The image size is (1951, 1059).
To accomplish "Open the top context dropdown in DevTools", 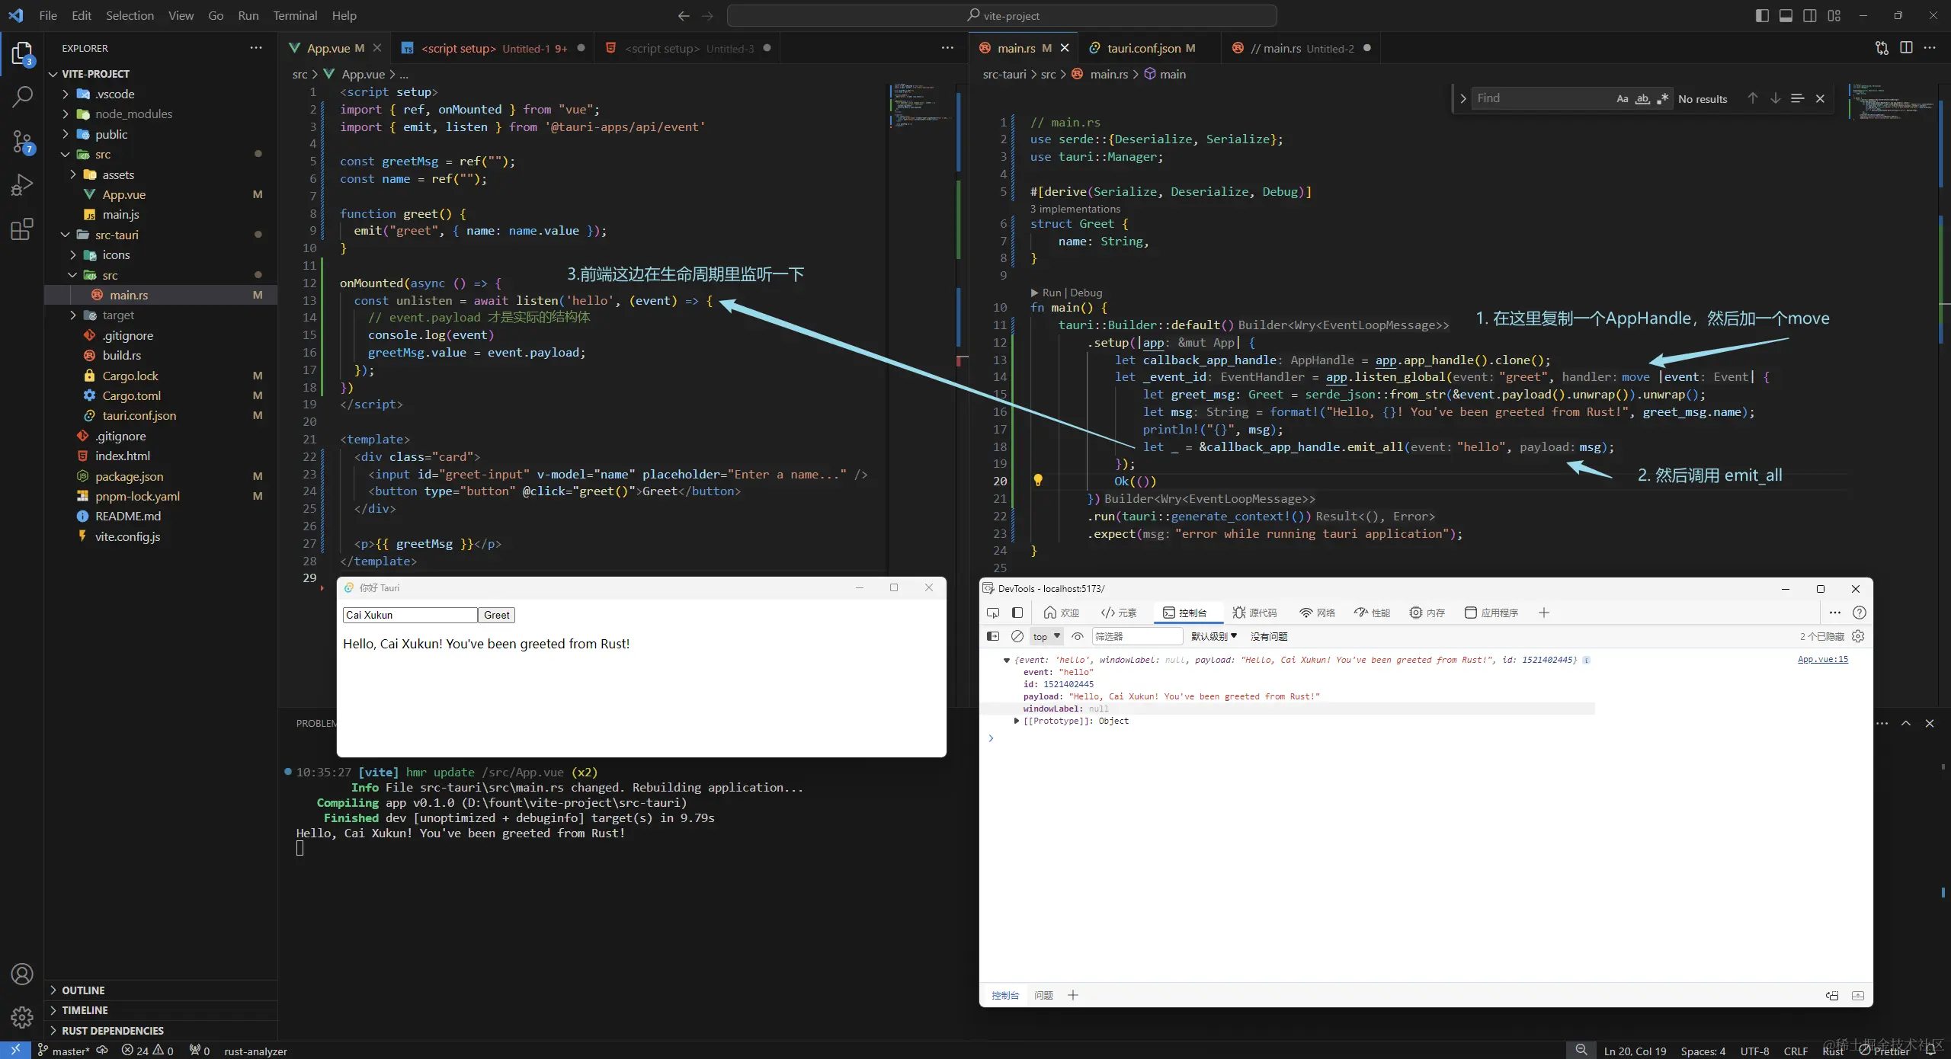I will click(1046, 636).
